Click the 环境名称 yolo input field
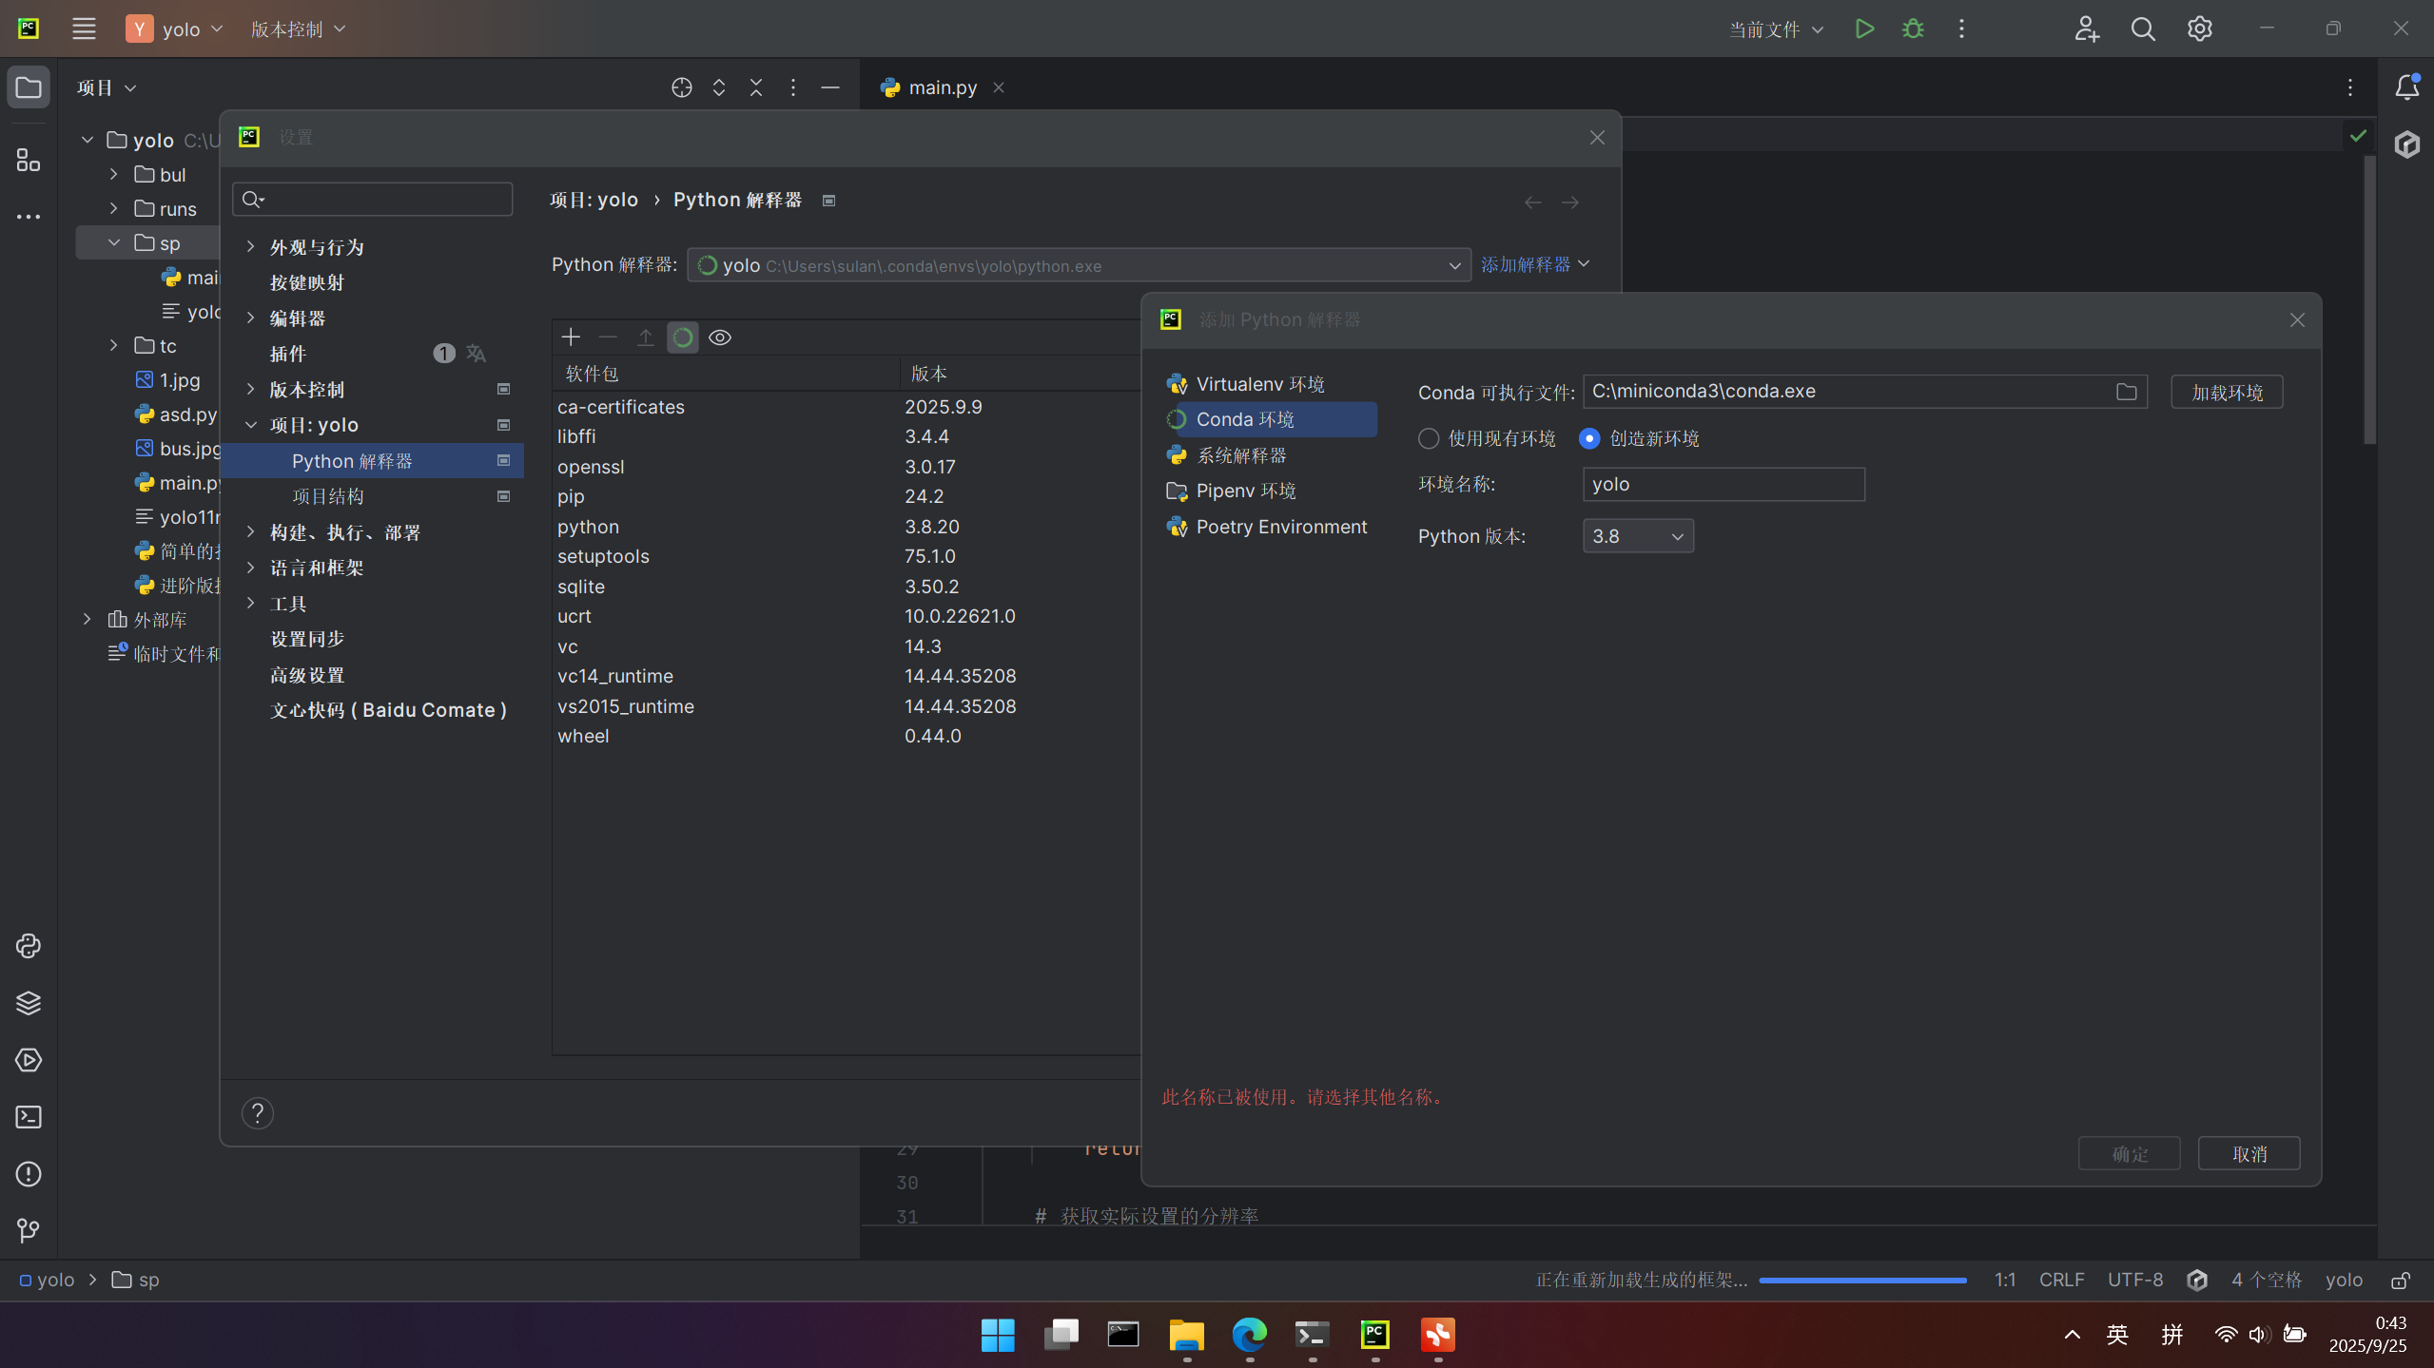 point(1723,484)
